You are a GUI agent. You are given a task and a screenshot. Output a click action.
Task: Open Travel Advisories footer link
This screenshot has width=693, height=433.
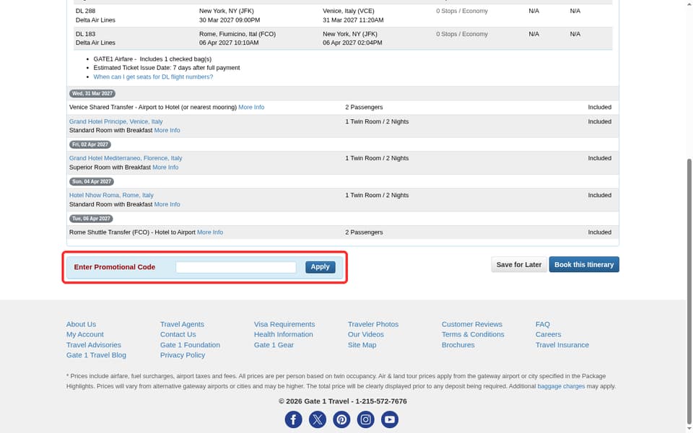click(x=94, y=345)
